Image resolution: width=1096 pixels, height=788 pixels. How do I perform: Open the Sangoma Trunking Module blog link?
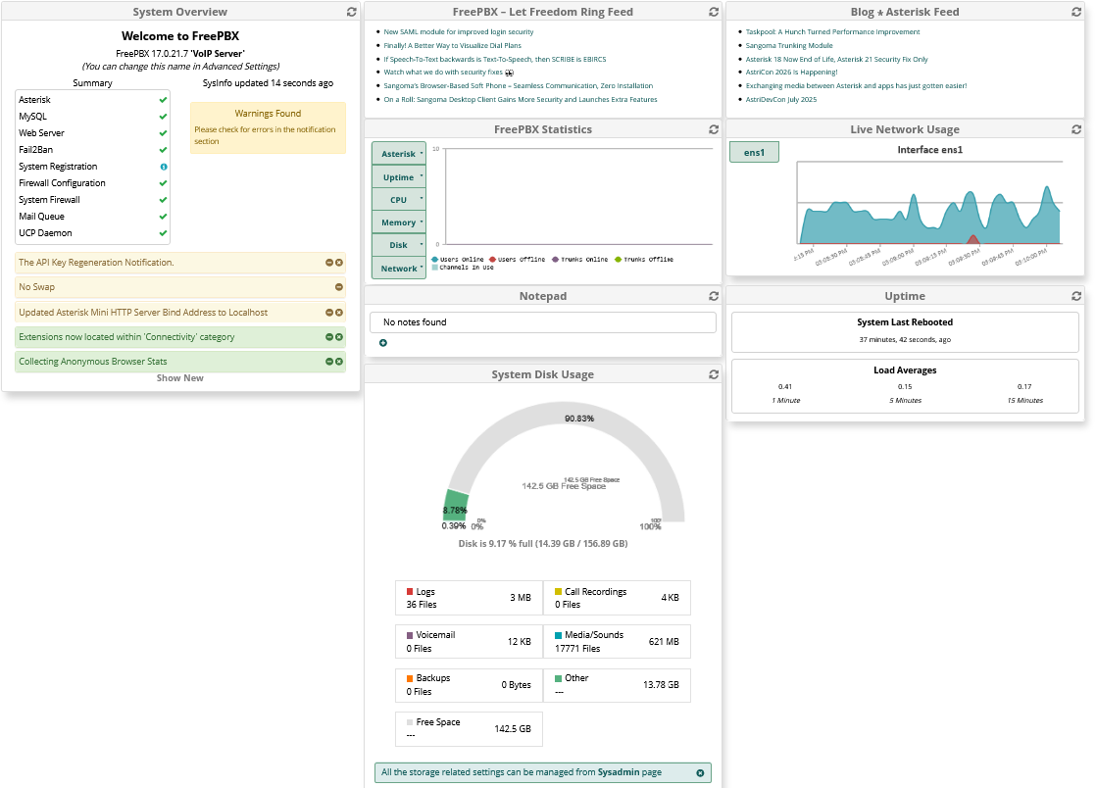(x=789, y=45)
